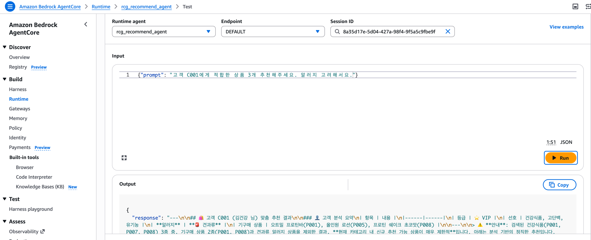Open Payments in the sidebar

tap(20, 147)
